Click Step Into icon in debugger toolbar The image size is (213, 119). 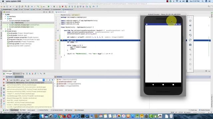(30, 74)
